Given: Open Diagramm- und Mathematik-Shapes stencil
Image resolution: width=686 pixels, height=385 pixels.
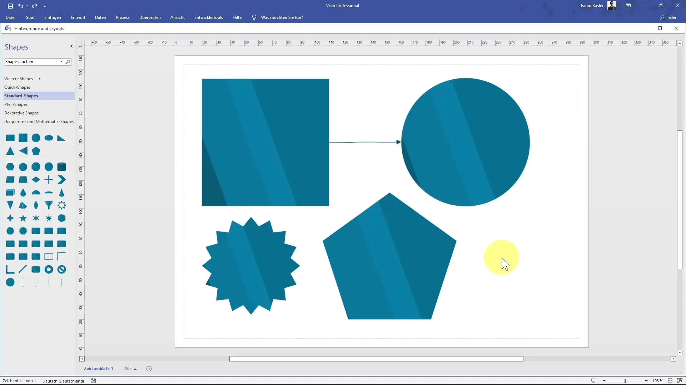Looking at the screenshot, I should pyautogui.click(x=39, y=122).
